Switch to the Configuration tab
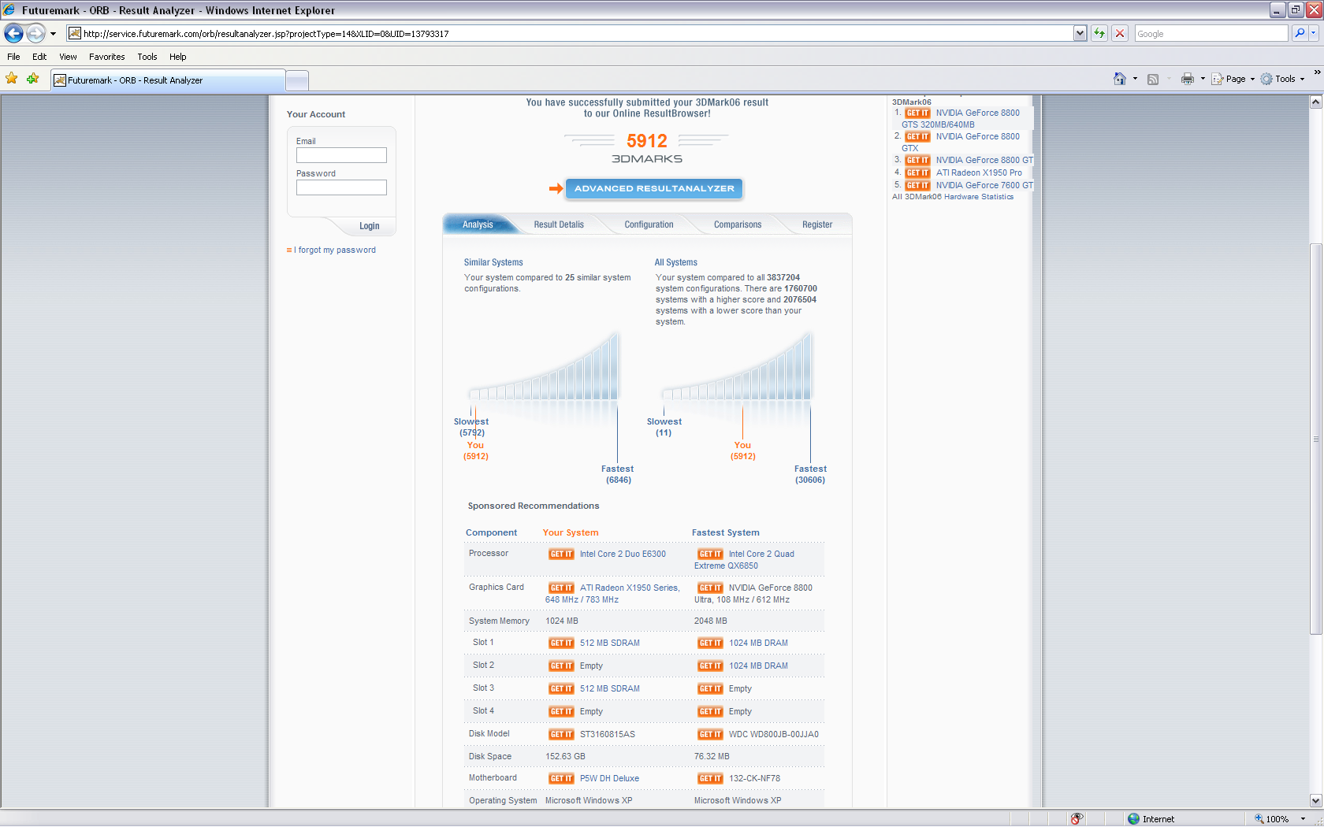The image size is (1324, 827). (649, 224)
